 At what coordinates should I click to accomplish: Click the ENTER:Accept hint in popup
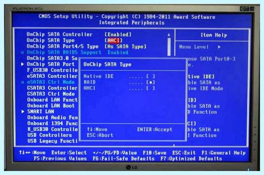click(154, 129)
